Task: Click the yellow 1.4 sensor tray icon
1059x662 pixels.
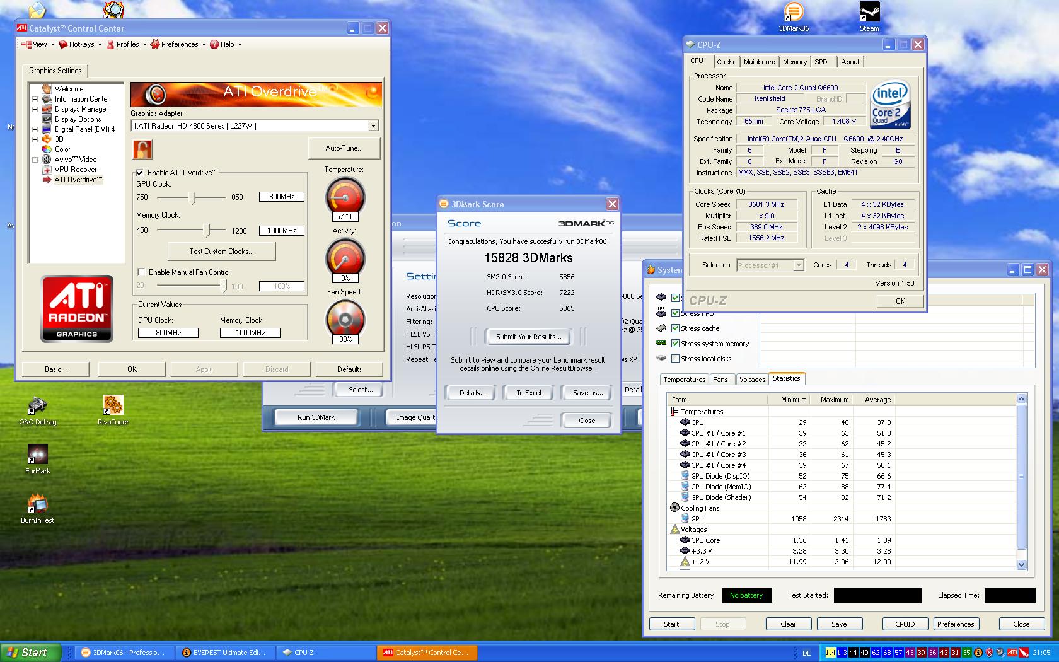Action: pos(830,653)
